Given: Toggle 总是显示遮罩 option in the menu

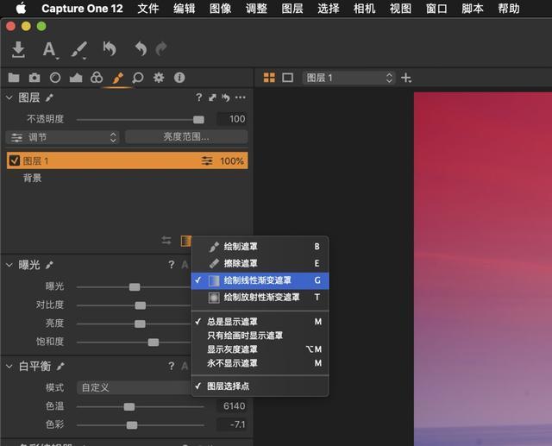Looking at the screenshot, I should [x=233, y=322].
